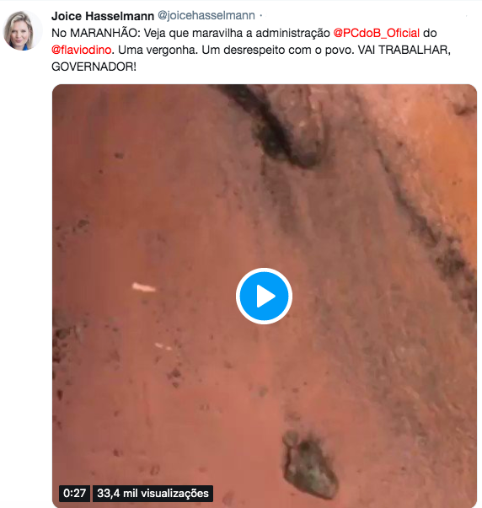Viewport: 482px width, 508px height.
Task: Click the white triangle inside play circle
Action: [x=265, y=296]
